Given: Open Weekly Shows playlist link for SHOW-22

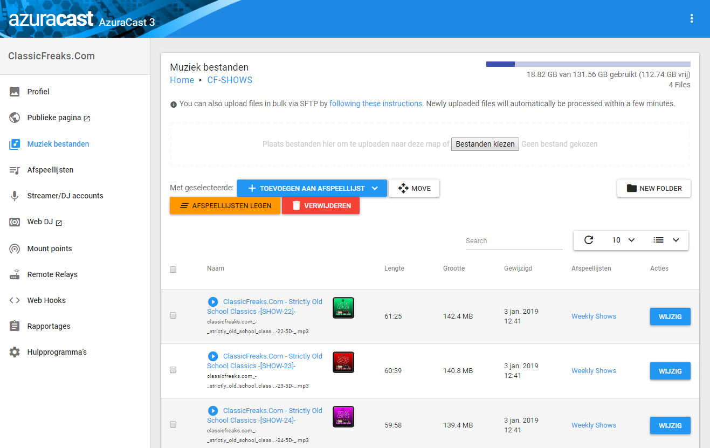Looking at the screenshot, I should (x=594, y=316).
